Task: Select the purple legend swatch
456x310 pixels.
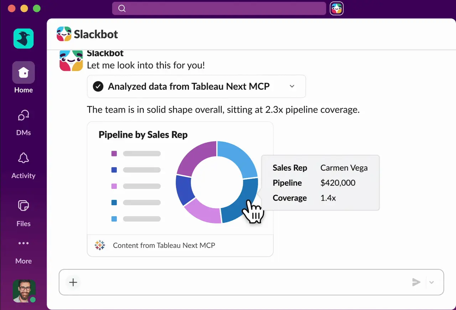Action: coord(114,154)
